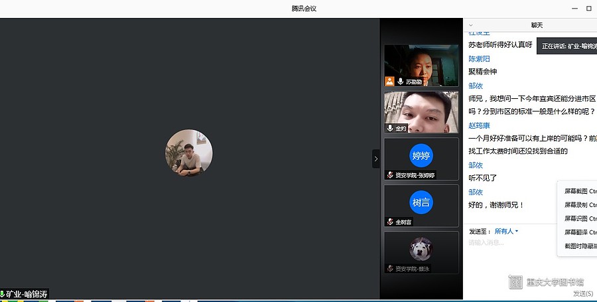Click the blue 婷婷 avatar circle

coord(421,155)
